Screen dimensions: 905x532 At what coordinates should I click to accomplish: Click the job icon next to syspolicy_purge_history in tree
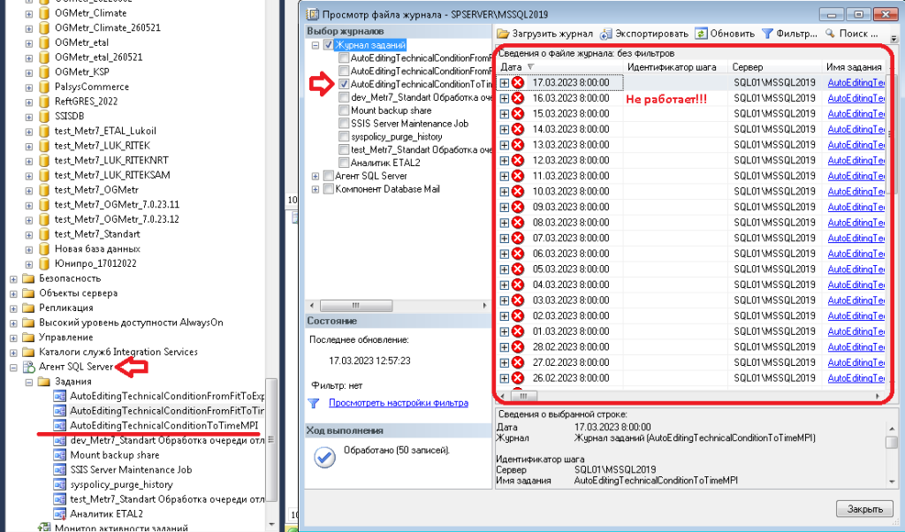[x=59, y=484]
